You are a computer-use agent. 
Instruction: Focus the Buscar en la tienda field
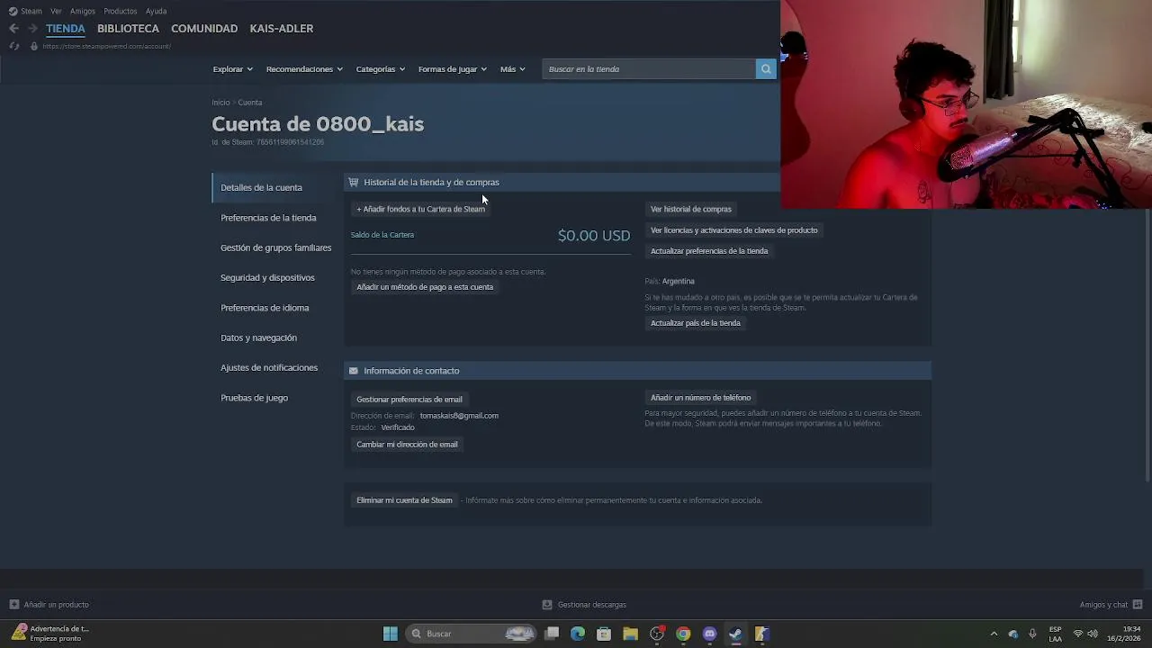pyautogui.click(x=649, y=69)
